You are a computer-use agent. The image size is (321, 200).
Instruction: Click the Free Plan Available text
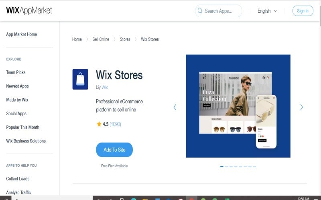[x=114, y=166]
